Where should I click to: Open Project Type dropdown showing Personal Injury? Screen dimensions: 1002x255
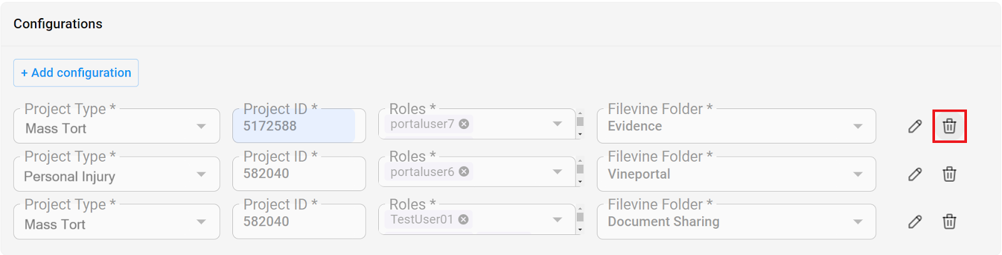(116, 174)
